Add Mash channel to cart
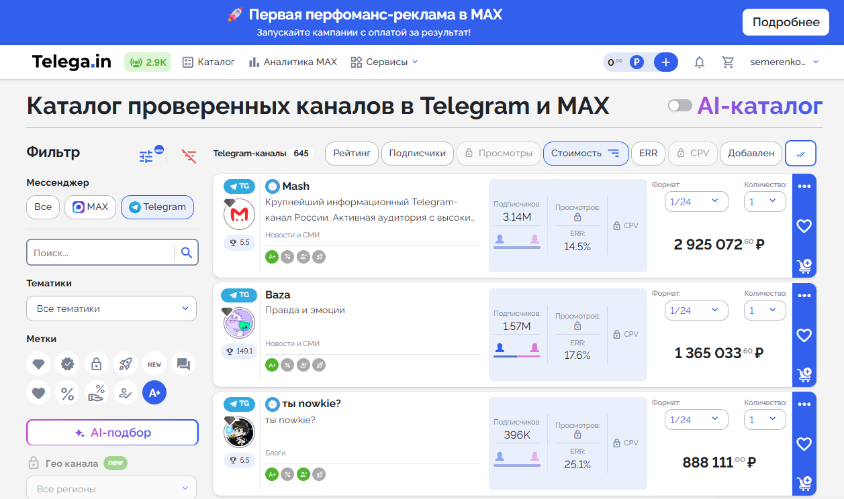The width and height of the screenshot is (844, 499). point(804,266)
